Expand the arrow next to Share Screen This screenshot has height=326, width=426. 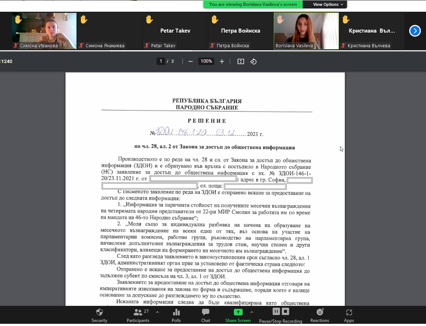(x=252, y=312)
